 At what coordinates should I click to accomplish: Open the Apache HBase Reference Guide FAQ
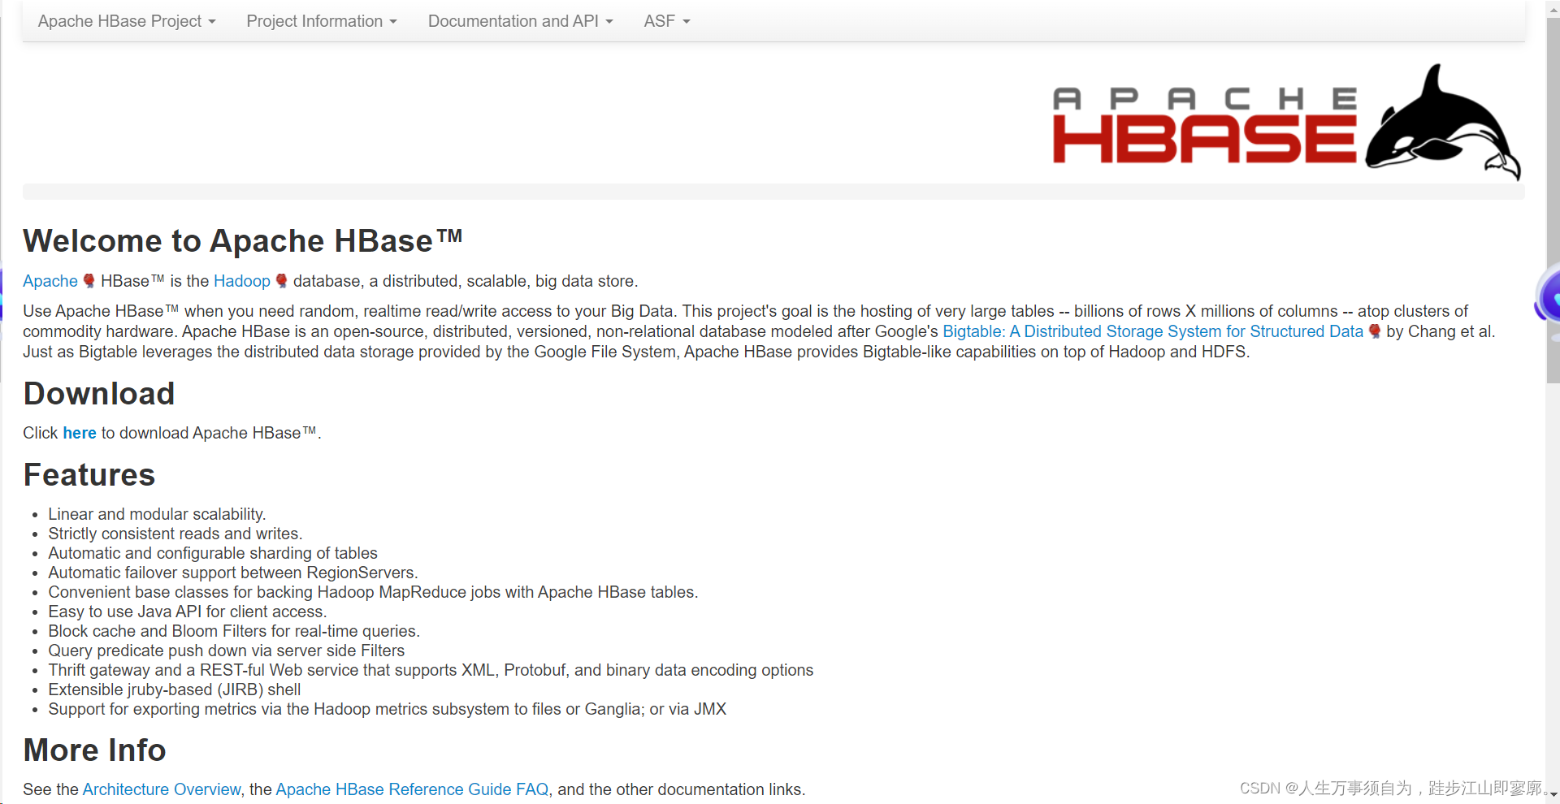click(412, 789)
